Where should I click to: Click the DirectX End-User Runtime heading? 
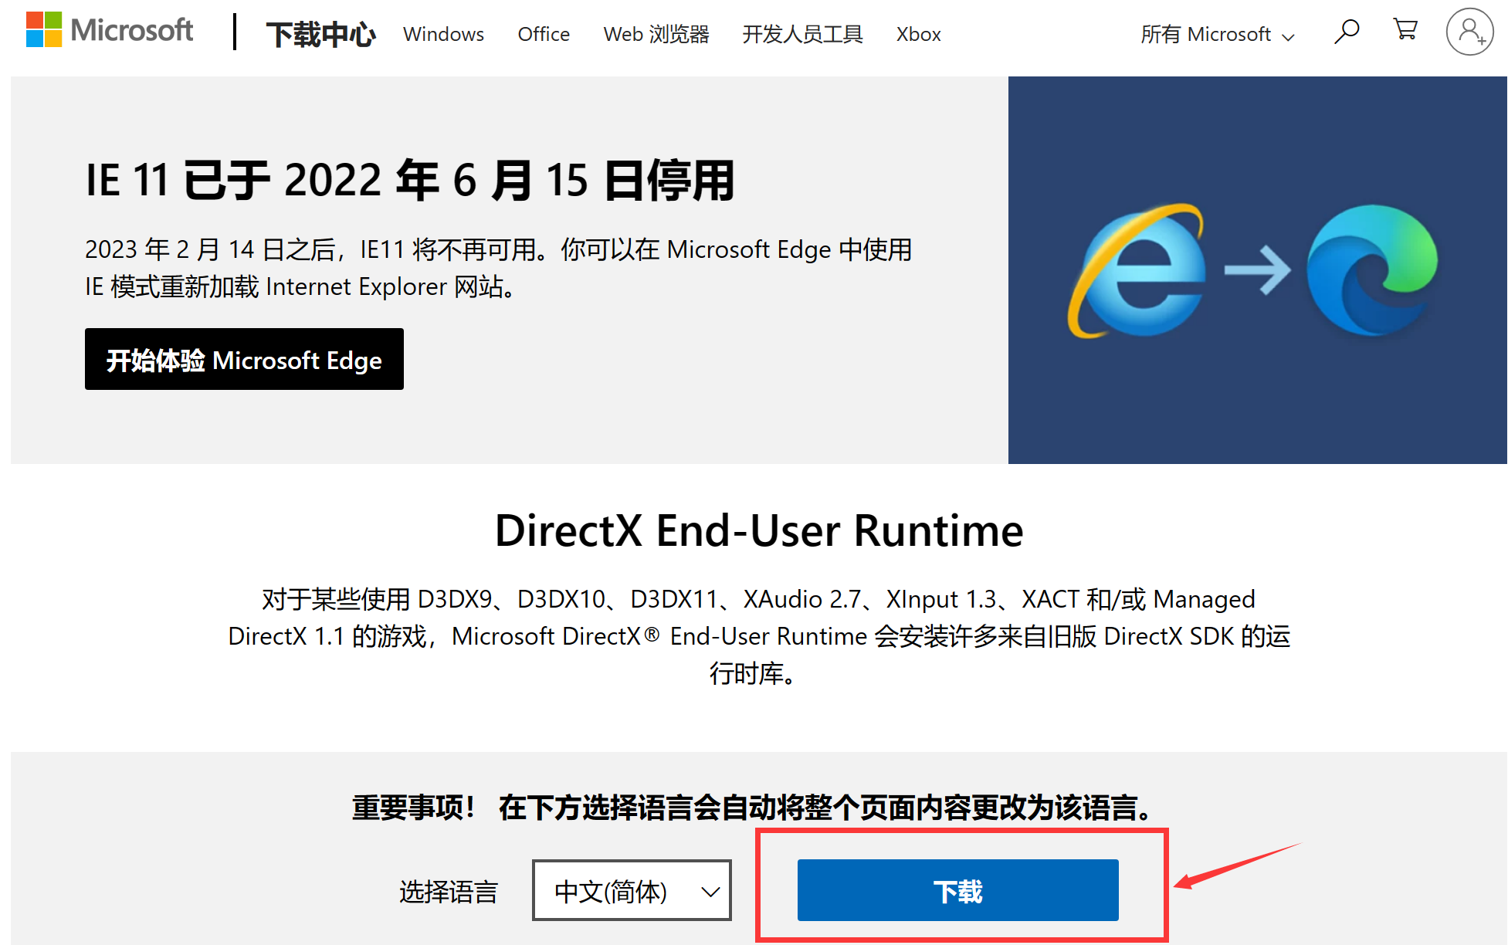click(759, 530)
